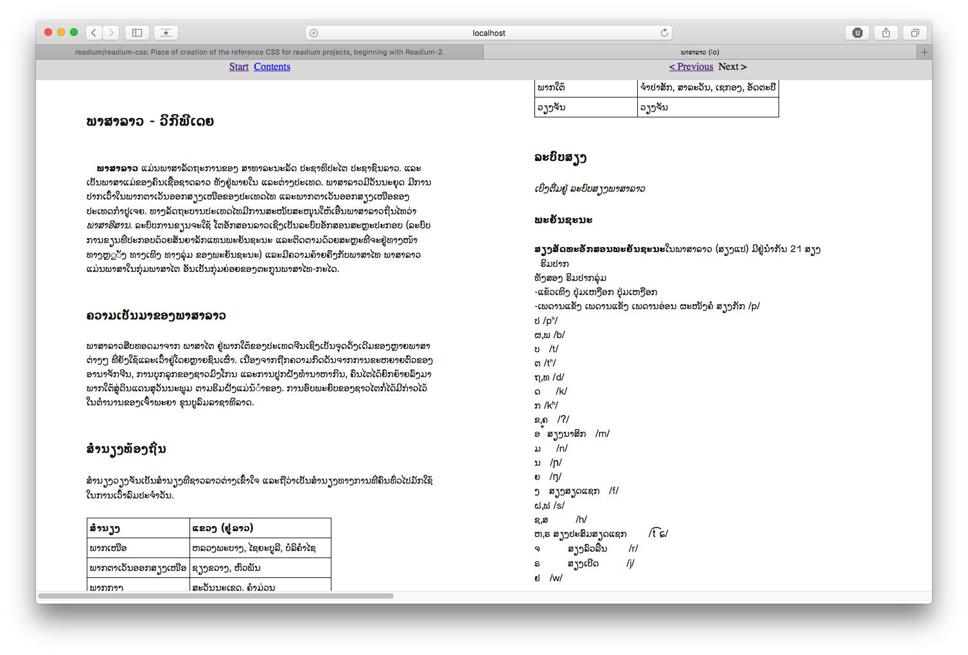Open a new tab with plus button

pyautogui.click(x=924, y=52)
